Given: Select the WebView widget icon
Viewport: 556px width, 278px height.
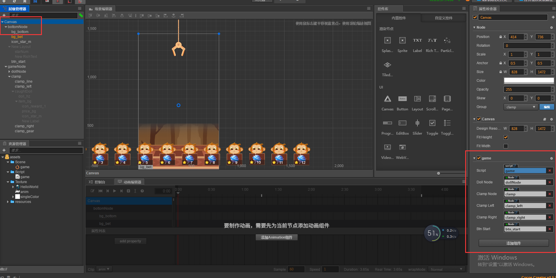Looking at the screenshot, I should pyautogui.click(x=402, y=147).
